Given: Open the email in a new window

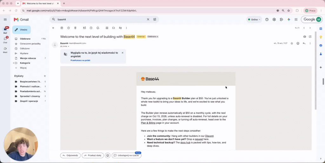Looking at the screenshot, I should coord(310,37).
